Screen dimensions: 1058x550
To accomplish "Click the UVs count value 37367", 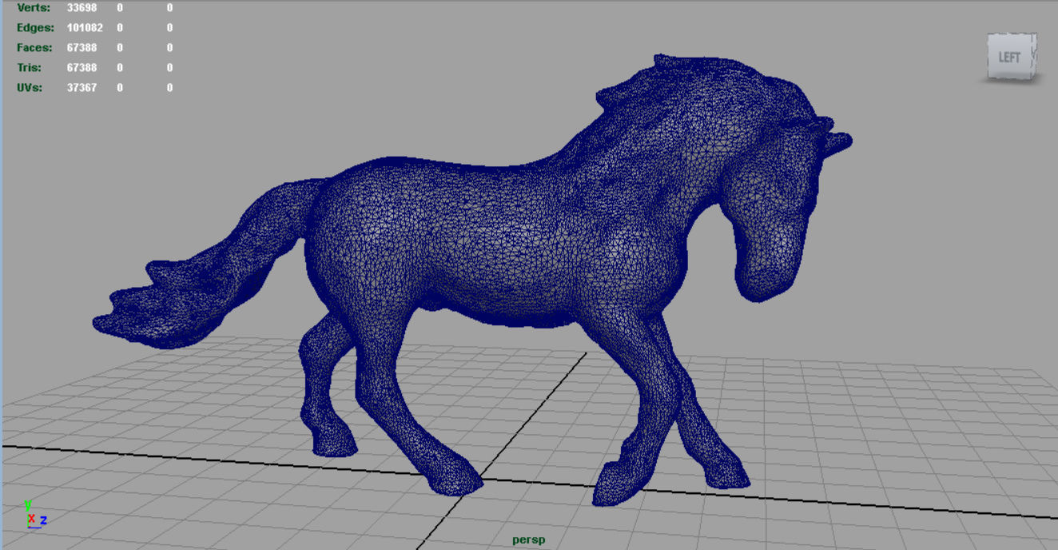I will (82, 88).
